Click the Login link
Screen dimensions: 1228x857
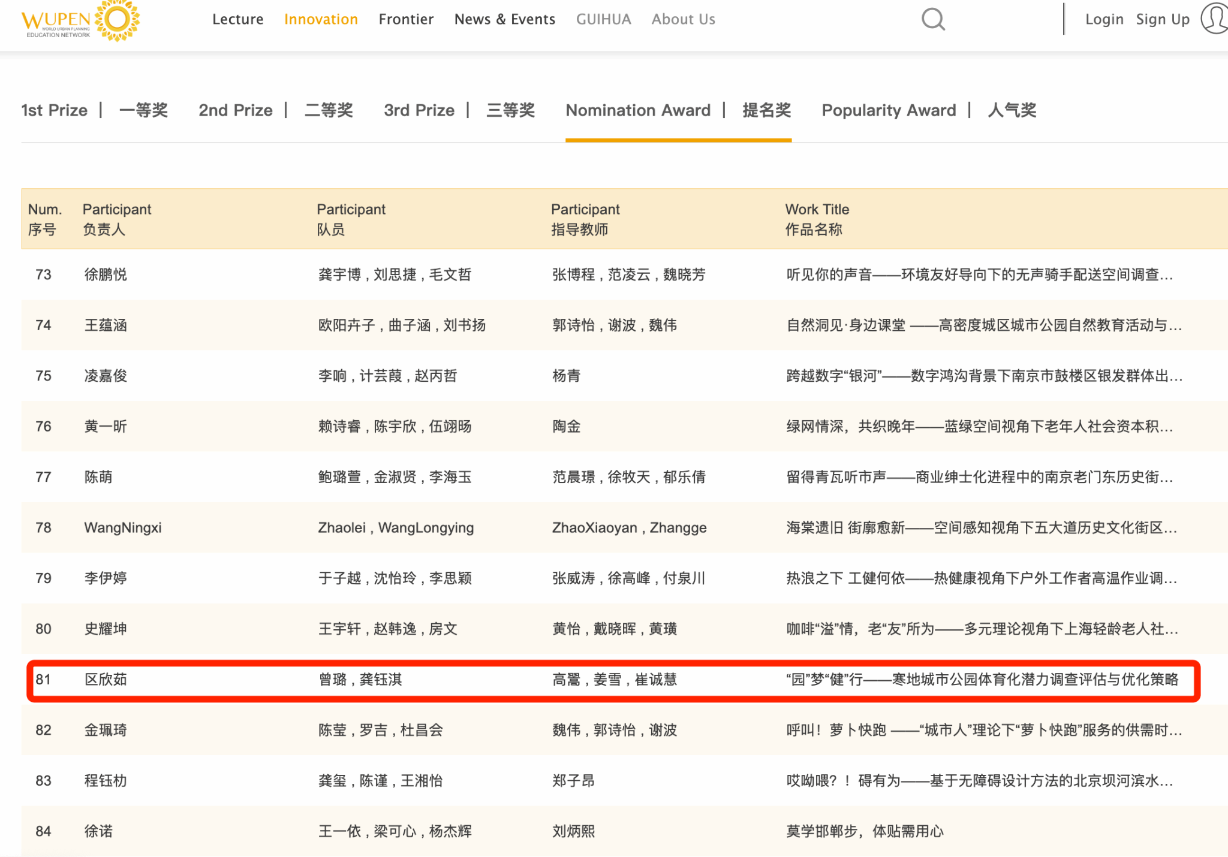click(x=1104, y=19)
